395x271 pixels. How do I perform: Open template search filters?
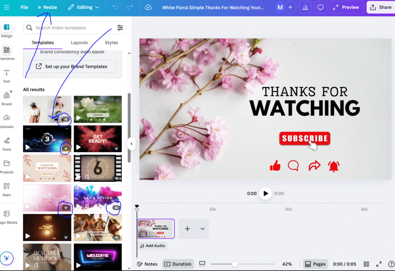120,27
